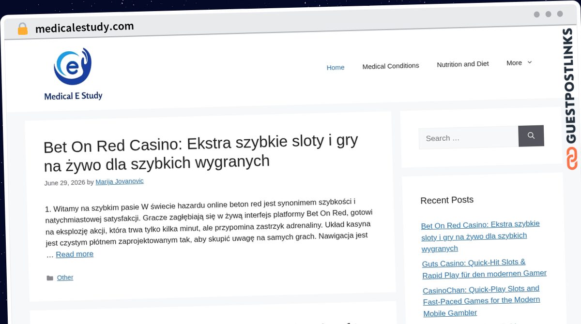Open recent post CasinoChan Quick-Play Slots

coord(482,300)
